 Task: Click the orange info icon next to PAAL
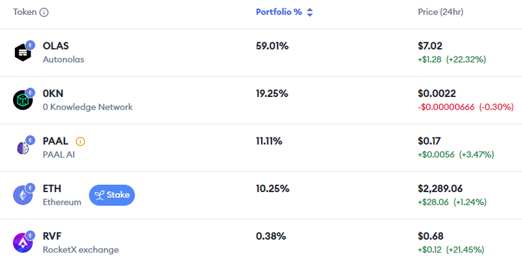point(80,141)
